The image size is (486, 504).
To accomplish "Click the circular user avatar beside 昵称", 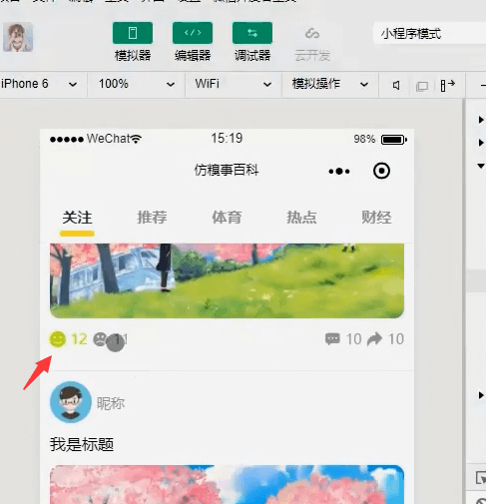I will click(x=71, y=402).
